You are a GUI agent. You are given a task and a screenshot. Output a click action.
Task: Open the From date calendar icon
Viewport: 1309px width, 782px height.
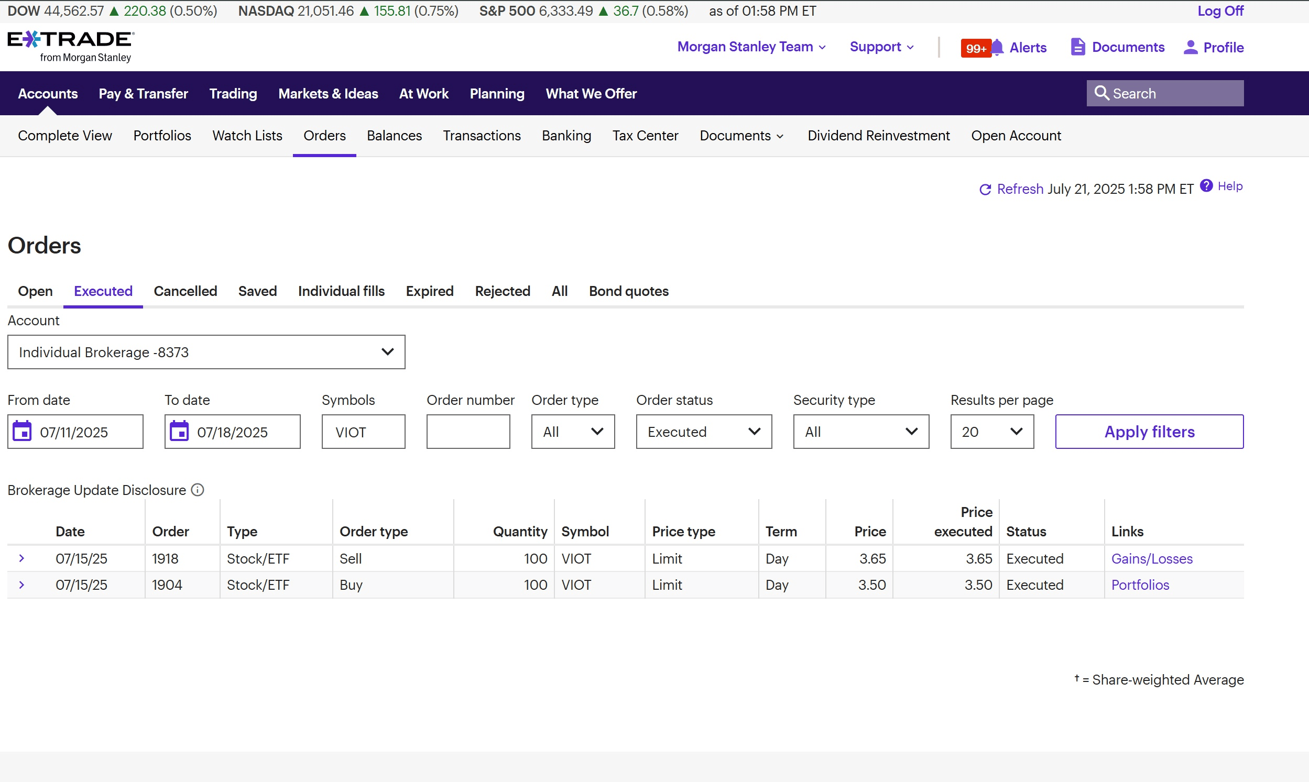click(22, 432)
